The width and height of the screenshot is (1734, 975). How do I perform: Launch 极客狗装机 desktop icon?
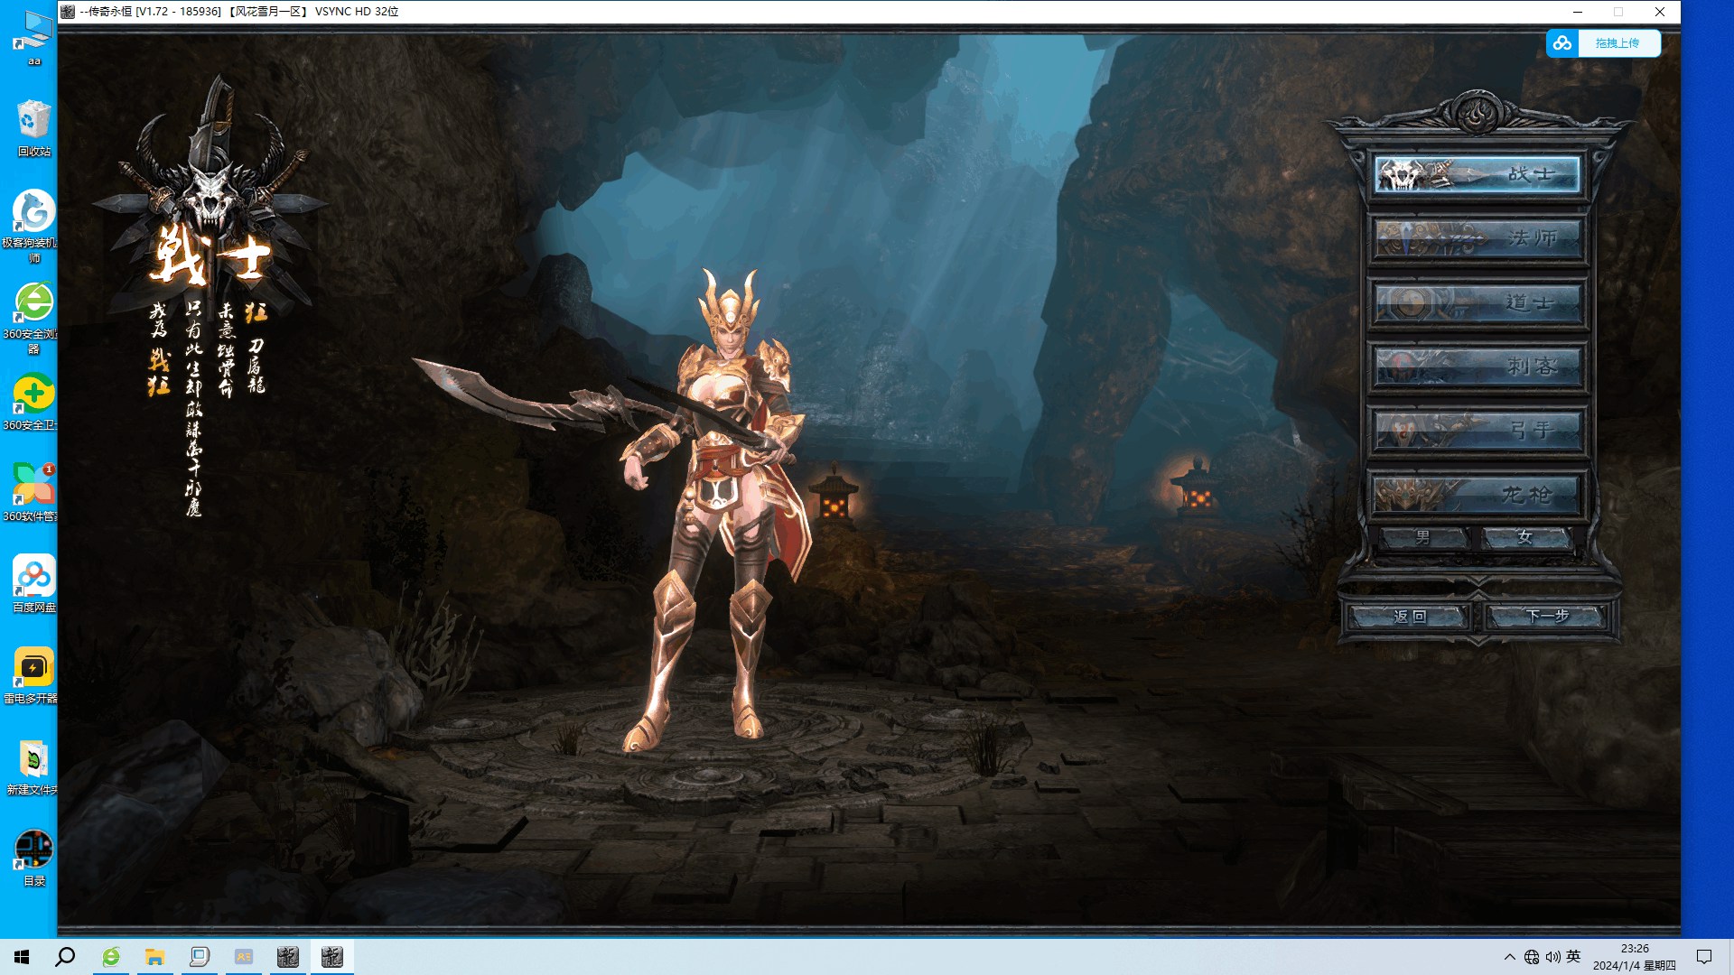[x=33, y=226]
